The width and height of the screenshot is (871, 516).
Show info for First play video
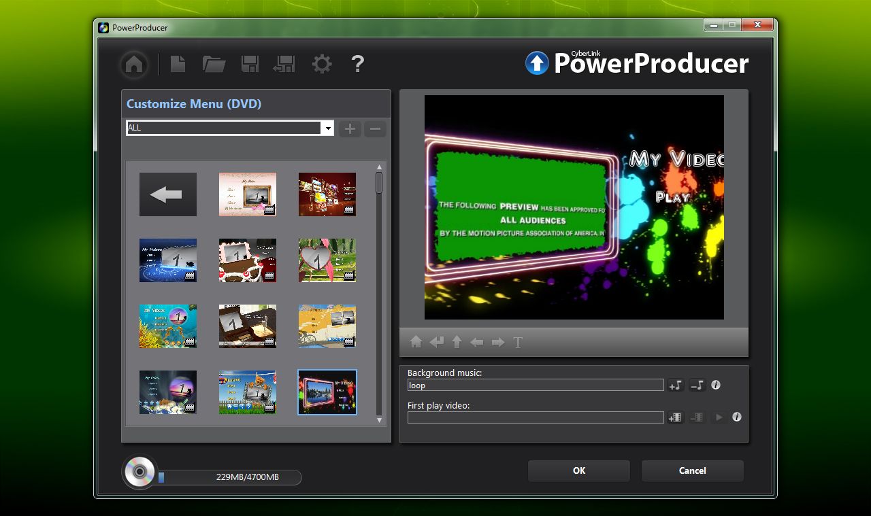[737, 417]
